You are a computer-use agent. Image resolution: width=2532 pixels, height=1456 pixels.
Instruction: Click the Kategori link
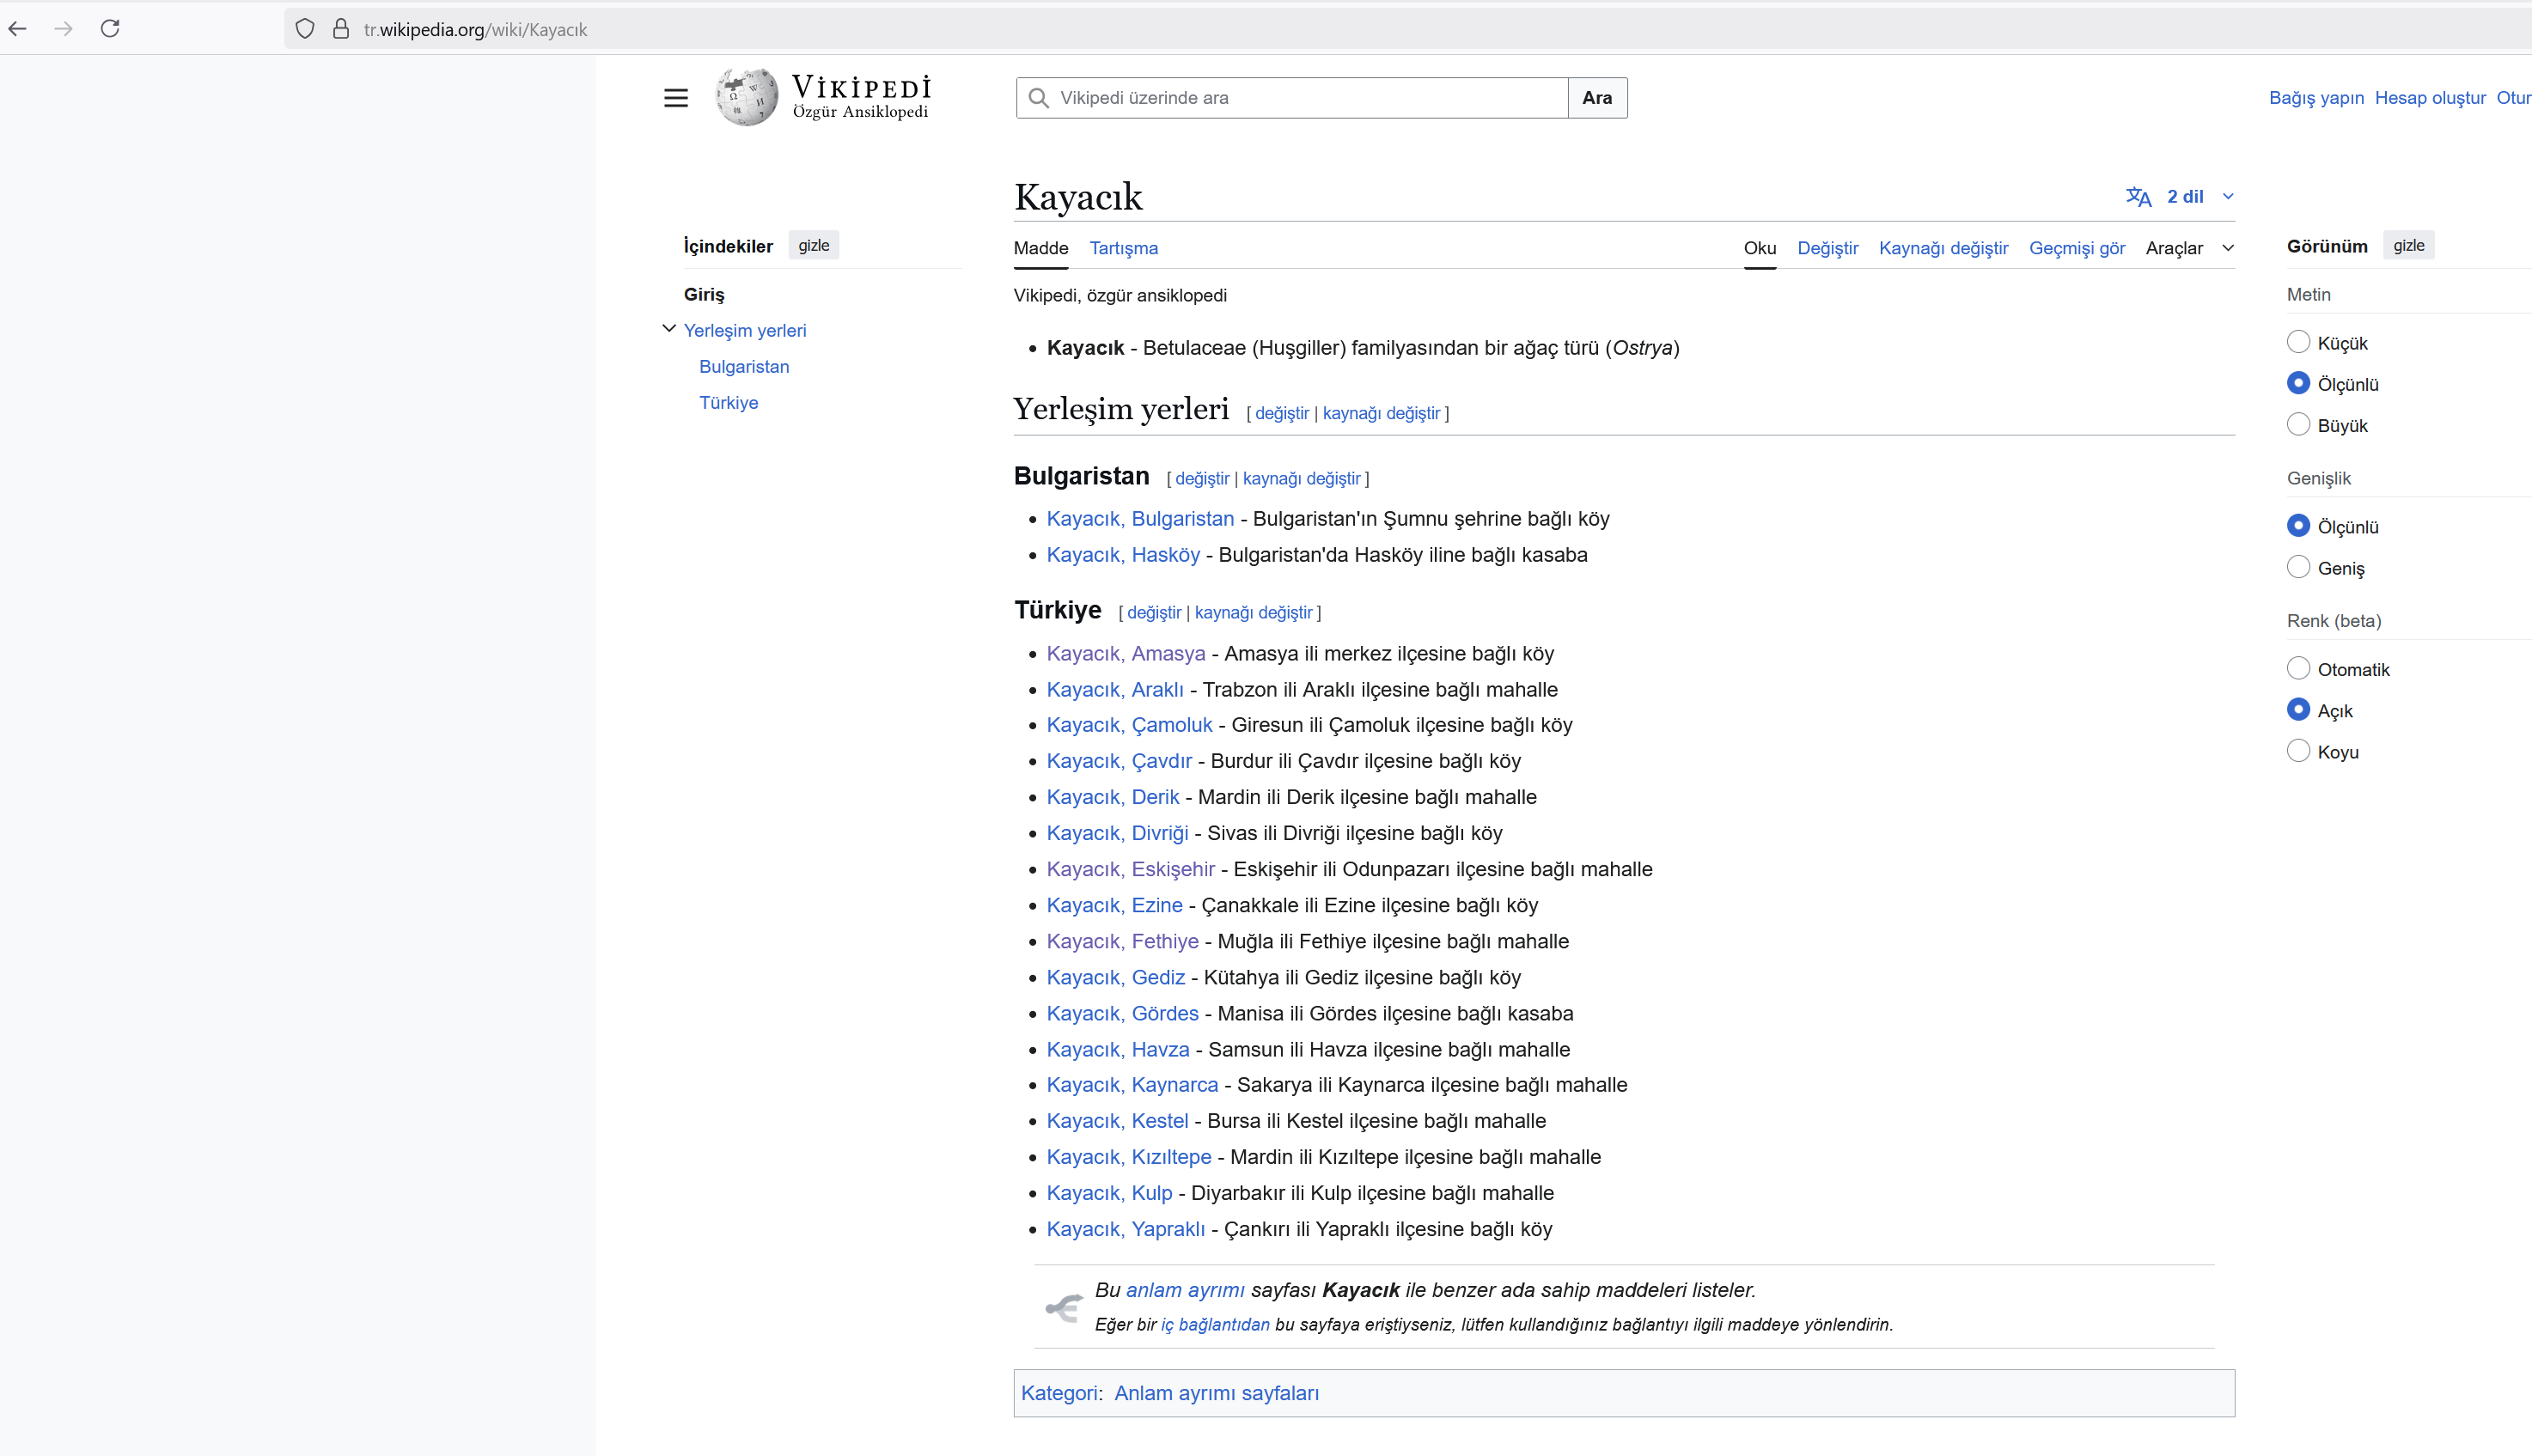click(1059, 1393)
